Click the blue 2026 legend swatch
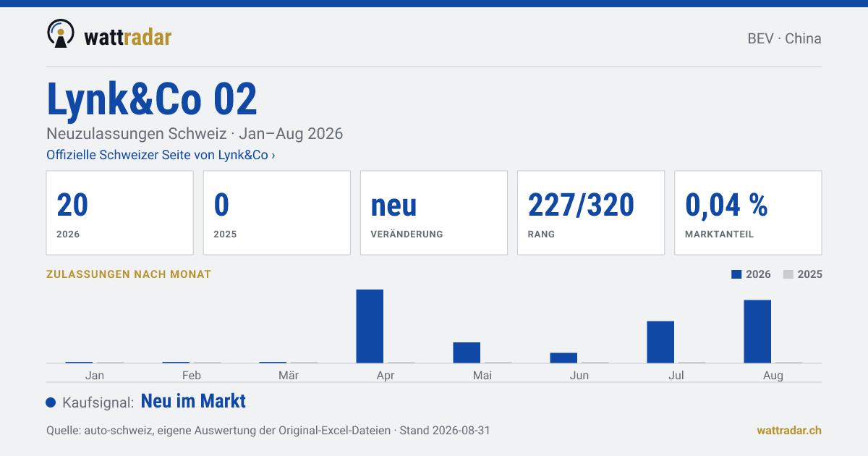Image resolution: width=868 pixels, height=456 pixels. [736, 274]
